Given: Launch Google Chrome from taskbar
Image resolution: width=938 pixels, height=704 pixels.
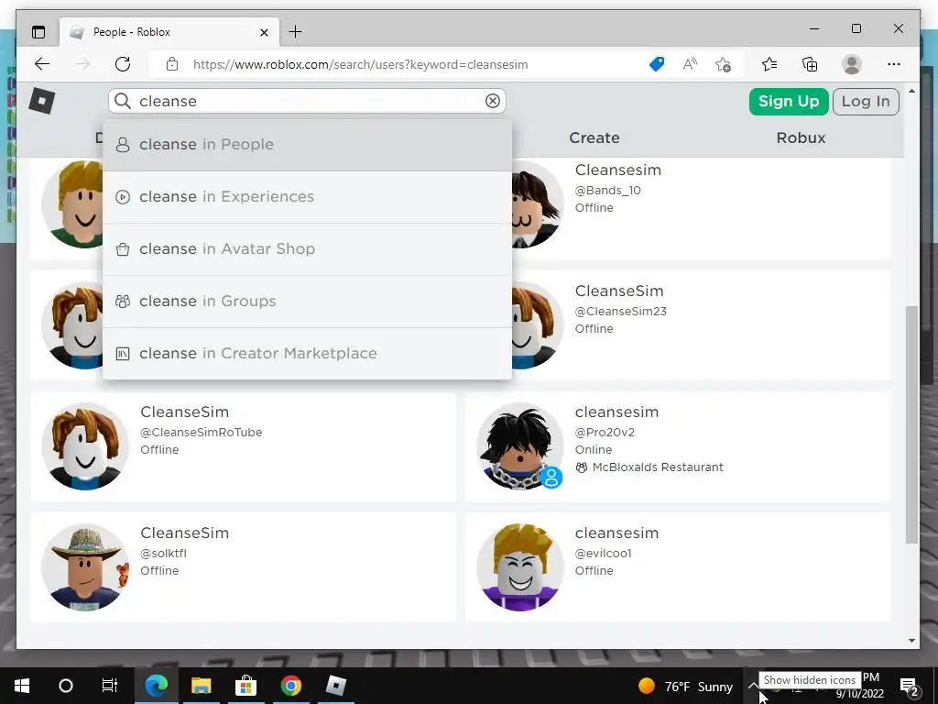Looking at the screenshot, I should 290,686.
